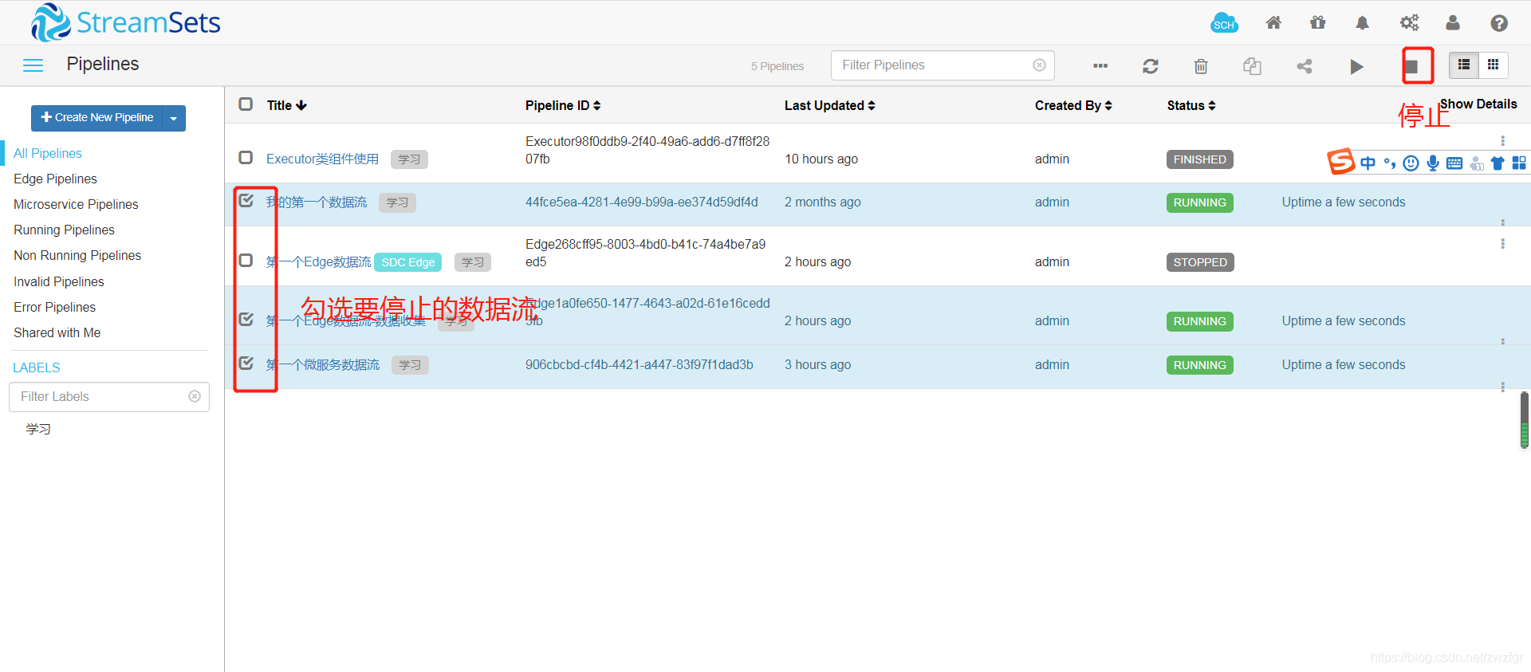The height and width of the screenshot is (672, 1531).
Task: Show Edge Pipelines category
Action: tap(55, 179)
